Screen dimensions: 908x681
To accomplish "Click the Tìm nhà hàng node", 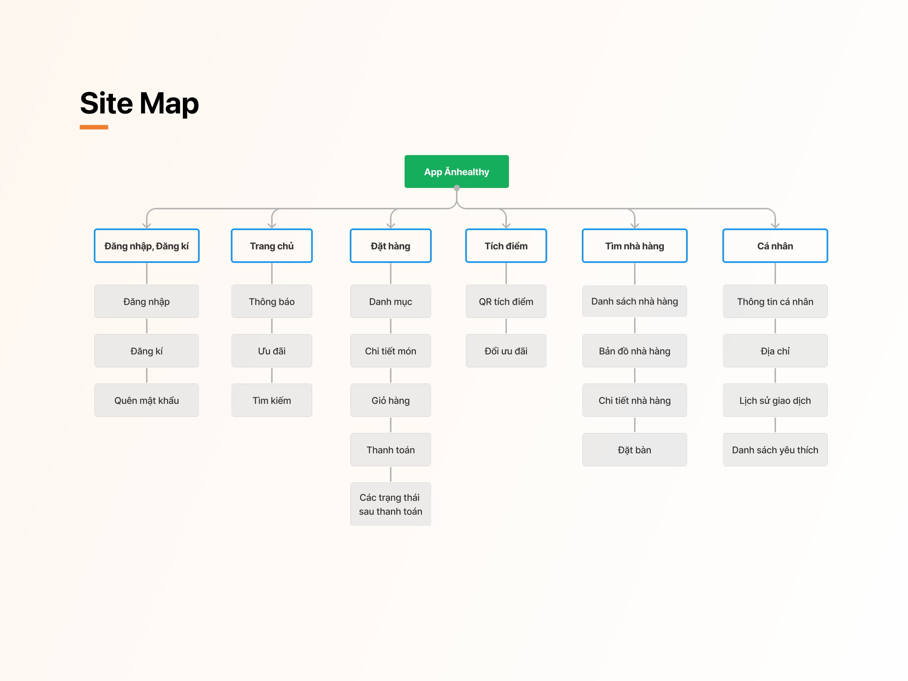I will point(634,246).
